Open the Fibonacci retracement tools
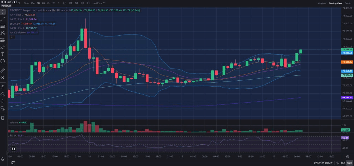 tap(3, 26)
